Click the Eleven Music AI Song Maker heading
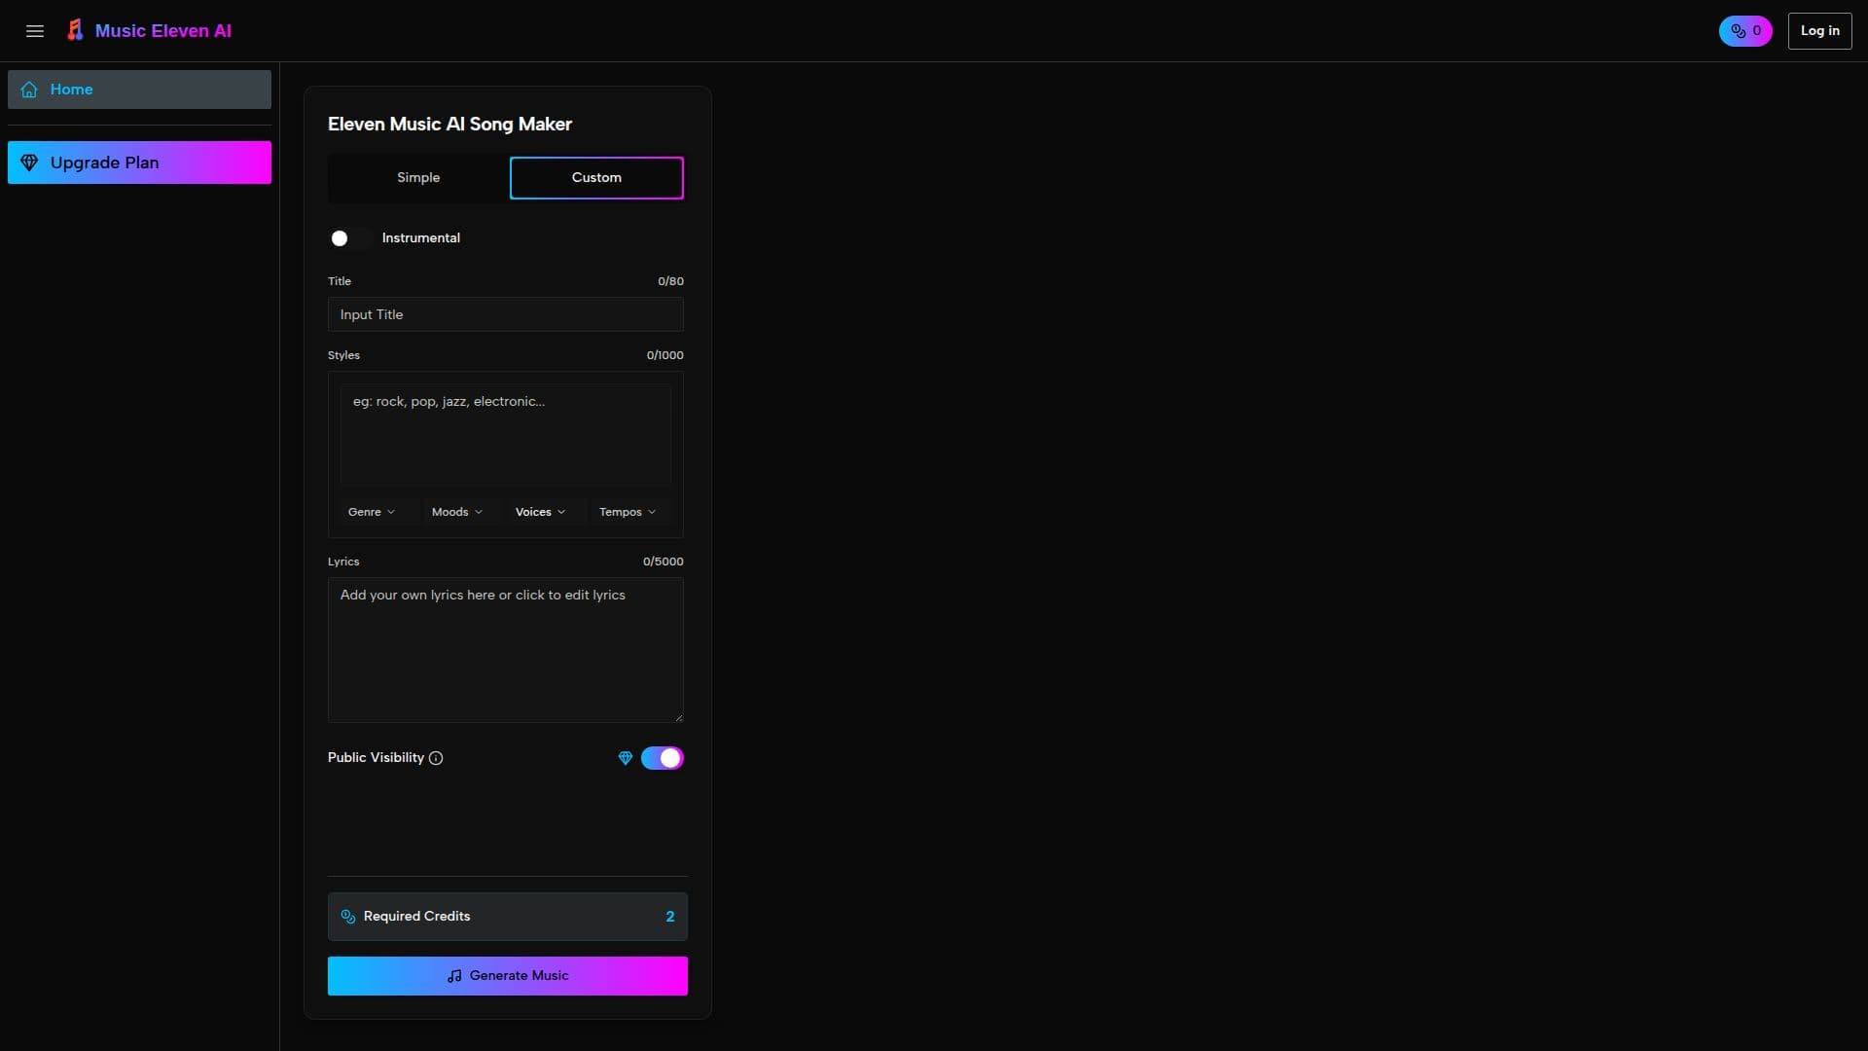 pyautogui.click(x=449, y=125)
